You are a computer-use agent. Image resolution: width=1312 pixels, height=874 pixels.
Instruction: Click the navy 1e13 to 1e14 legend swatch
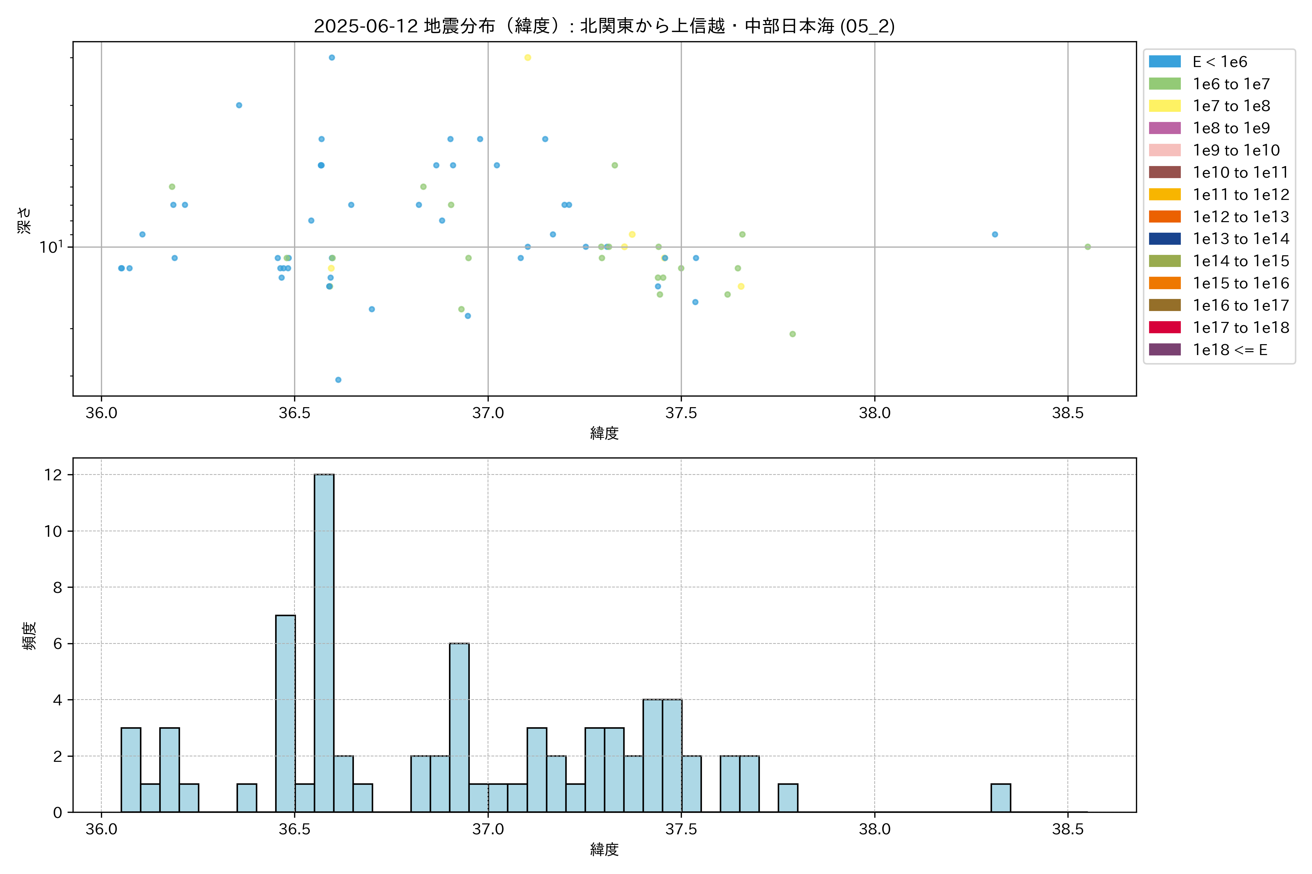click(1165, 239)
